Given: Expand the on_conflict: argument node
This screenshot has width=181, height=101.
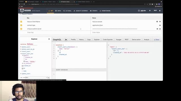Looking at the screenshot, I should point(23,63).
